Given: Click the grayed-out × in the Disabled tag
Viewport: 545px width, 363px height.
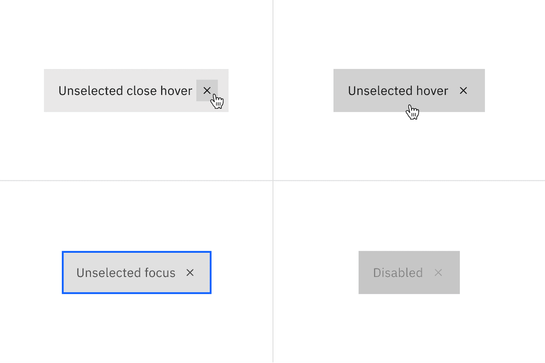Looking at the screenshot, I should coord(439,273).
